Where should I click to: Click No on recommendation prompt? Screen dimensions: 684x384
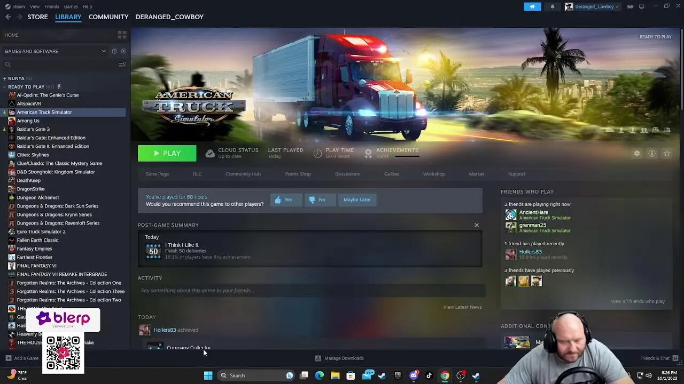click(320, 199)
